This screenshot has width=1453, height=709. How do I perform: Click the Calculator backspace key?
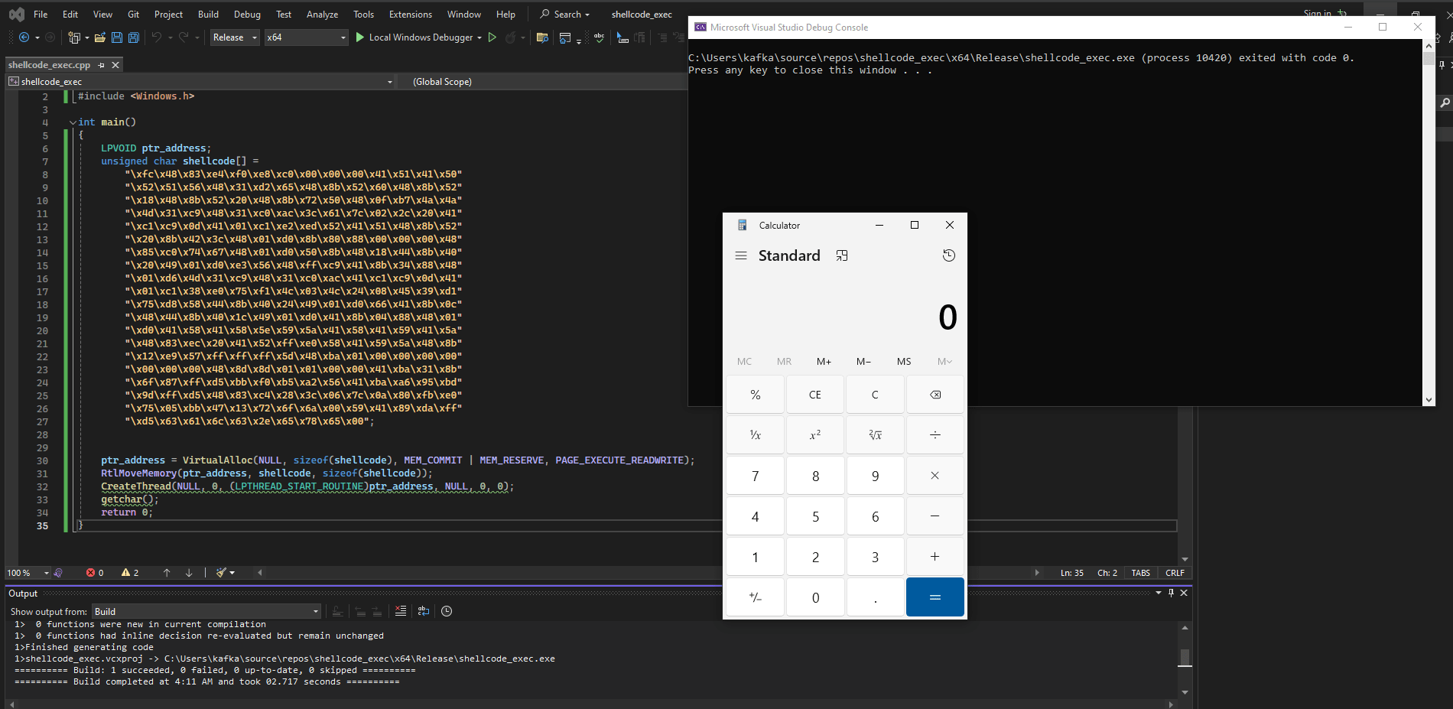935,395
